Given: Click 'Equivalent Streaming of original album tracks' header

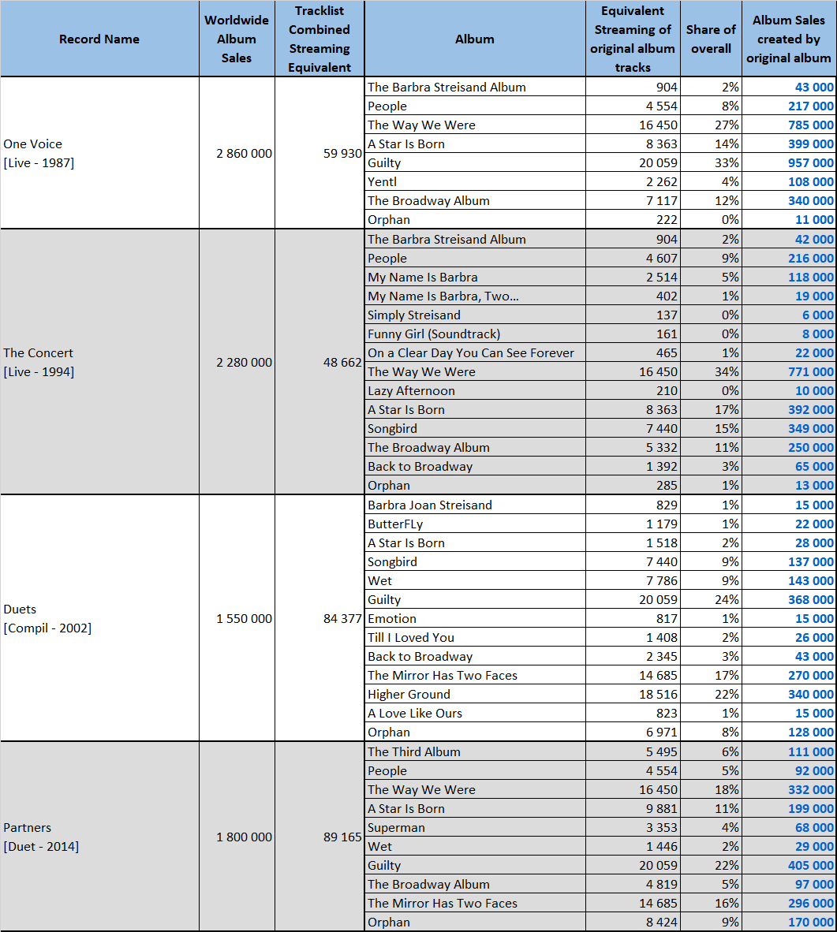Looking at the screenshot, I should click(633, 39).
